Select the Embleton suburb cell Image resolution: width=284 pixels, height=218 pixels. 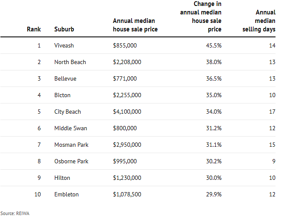point(67,195)
